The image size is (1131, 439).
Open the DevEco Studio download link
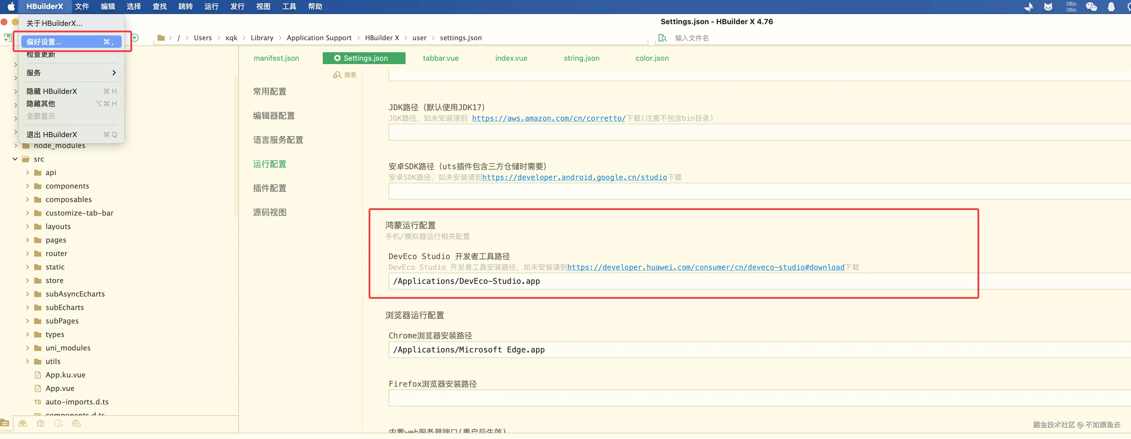[x=705, y=267]
